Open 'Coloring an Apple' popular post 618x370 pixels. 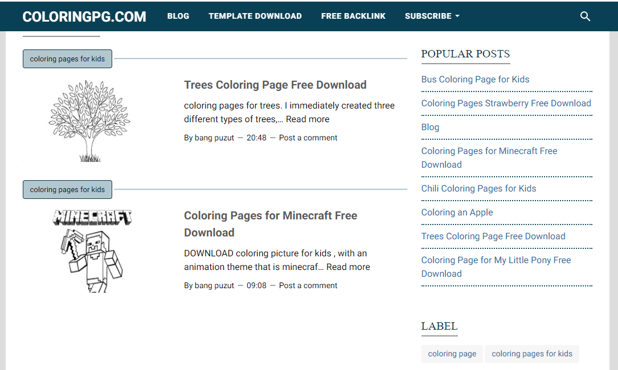[x=457, y=213]
